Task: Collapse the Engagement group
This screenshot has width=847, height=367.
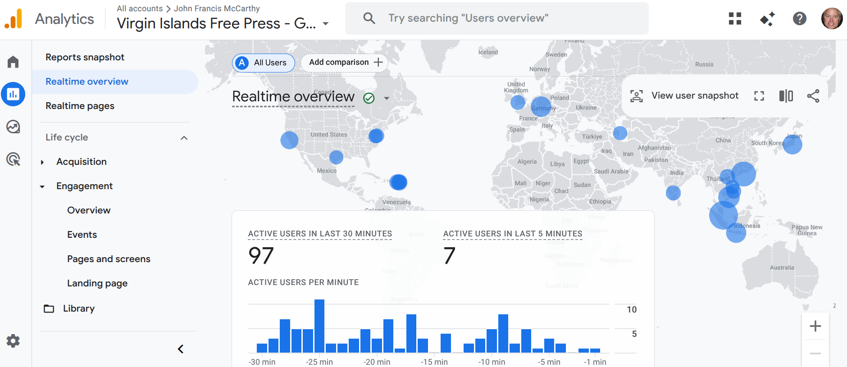Action: tap(42, 186)
